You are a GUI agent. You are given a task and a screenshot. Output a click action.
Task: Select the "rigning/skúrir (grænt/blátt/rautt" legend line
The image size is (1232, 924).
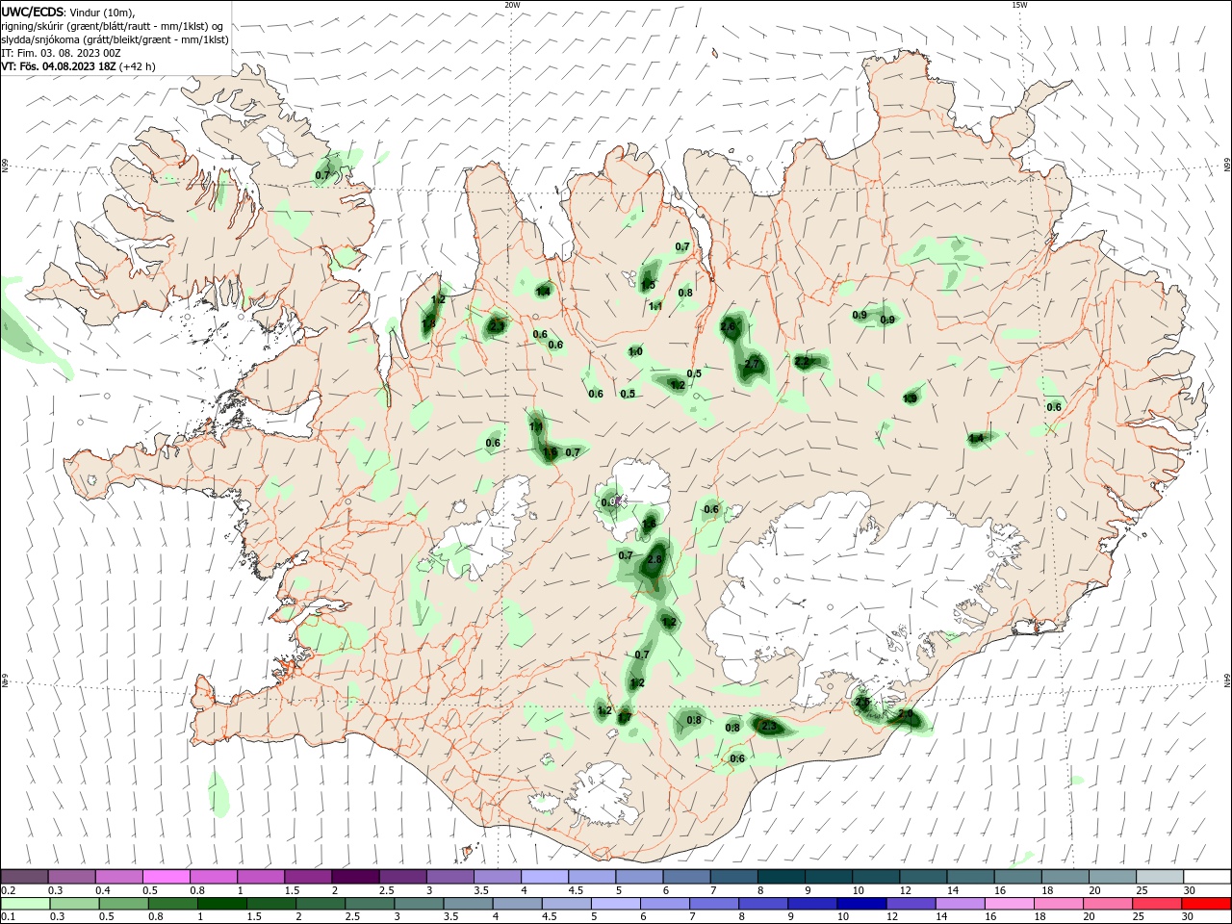click(113, 26)
